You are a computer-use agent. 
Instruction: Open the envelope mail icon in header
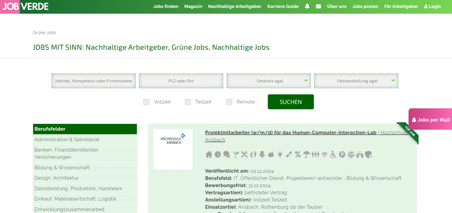click(x=318, y=7)
